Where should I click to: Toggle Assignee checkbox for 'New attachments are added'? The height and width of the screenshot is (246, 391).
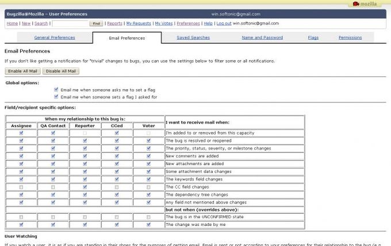tap(21, 164)
